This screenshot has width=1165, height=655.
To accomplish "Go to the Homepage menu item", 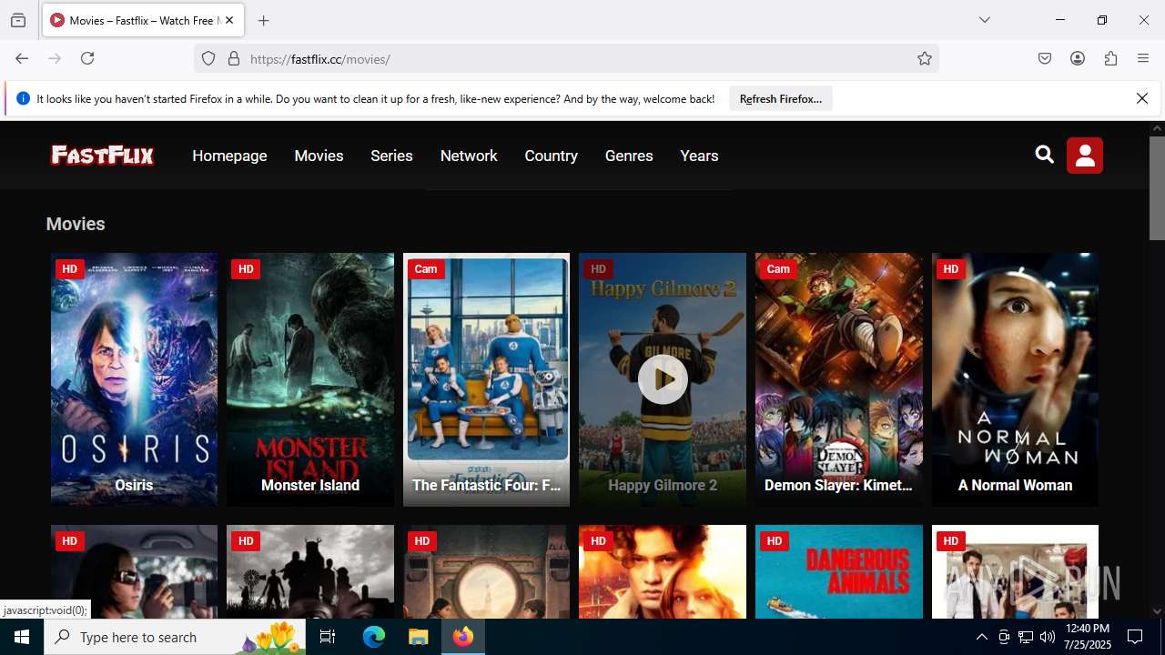I will tap(229, 156).
